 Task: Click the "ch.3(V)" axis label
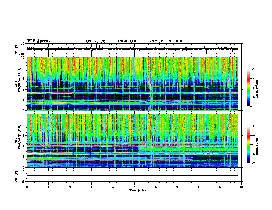click(x=16, y=176)
